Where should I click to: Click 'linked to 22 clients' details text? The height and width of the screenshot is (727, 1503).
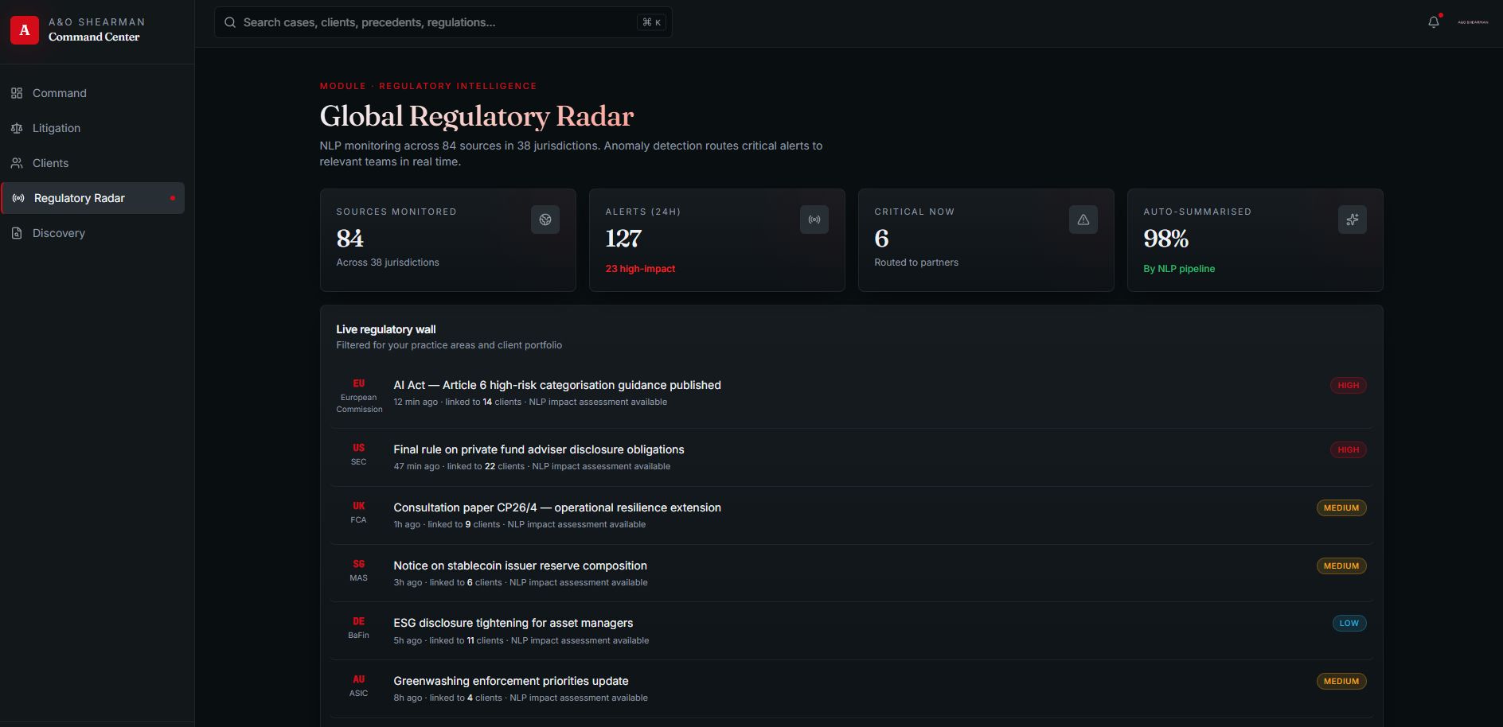pyautogui.click(x=486, y=466)
